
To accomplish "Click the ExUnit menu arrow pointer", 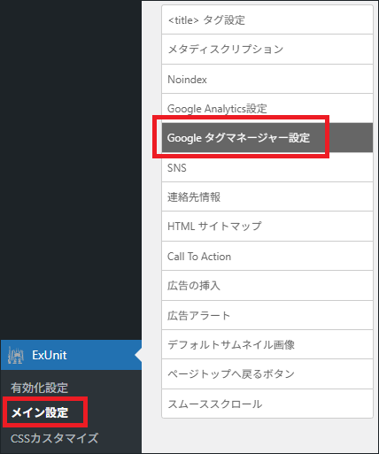I will pyautogui.click(x=138, y=355).
